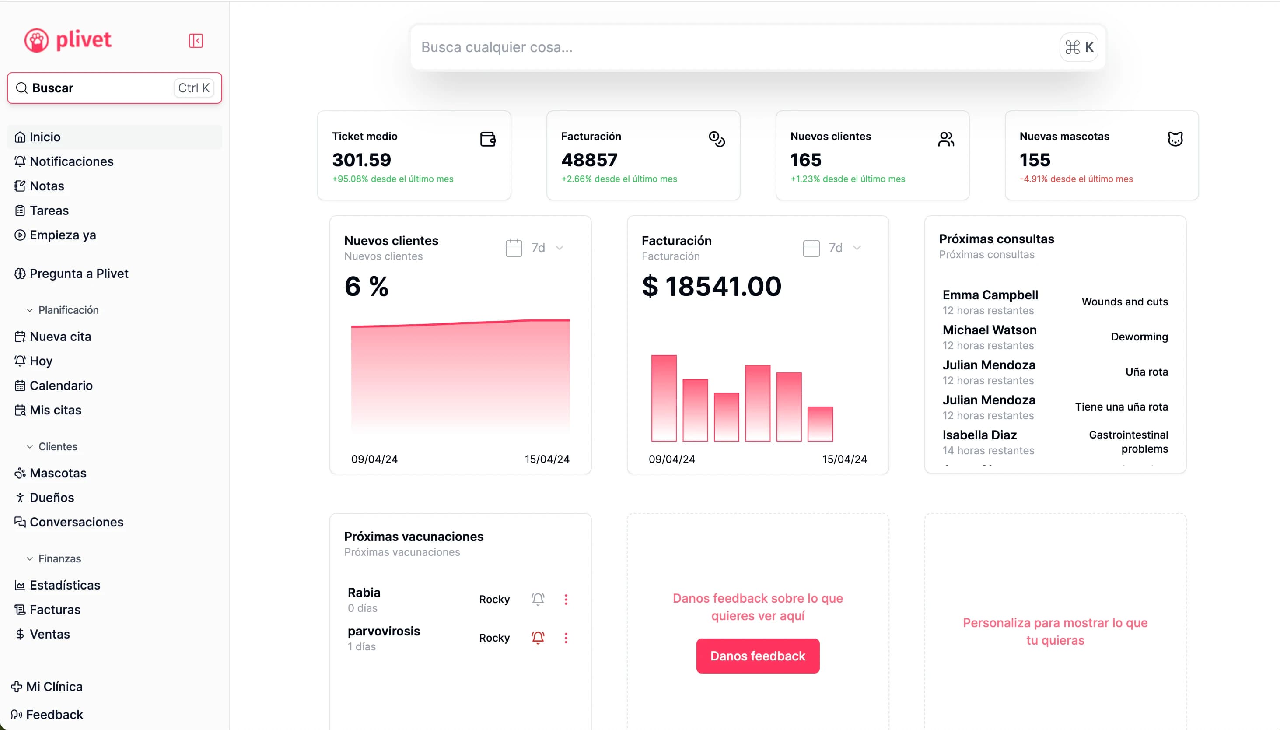Open Julian Mendoza's Uña rota consultation

tap(1055, 372)
